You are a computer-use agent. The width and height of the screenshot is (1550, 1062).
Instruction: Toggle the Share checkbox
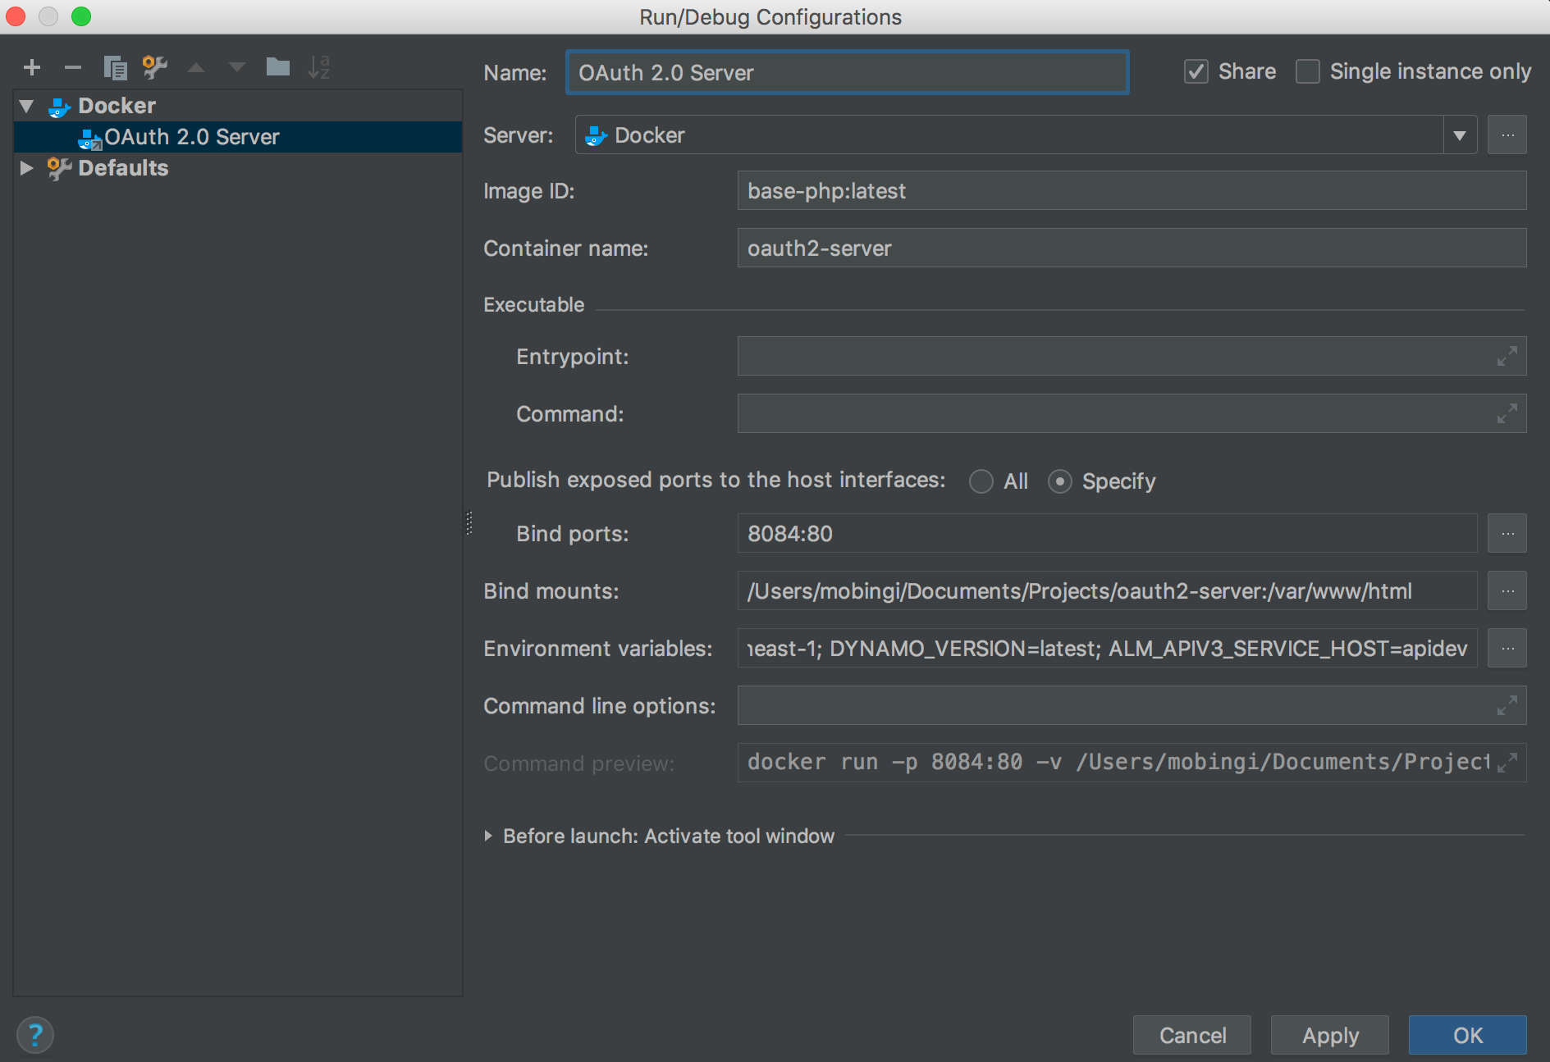[x=1196, y=72]
